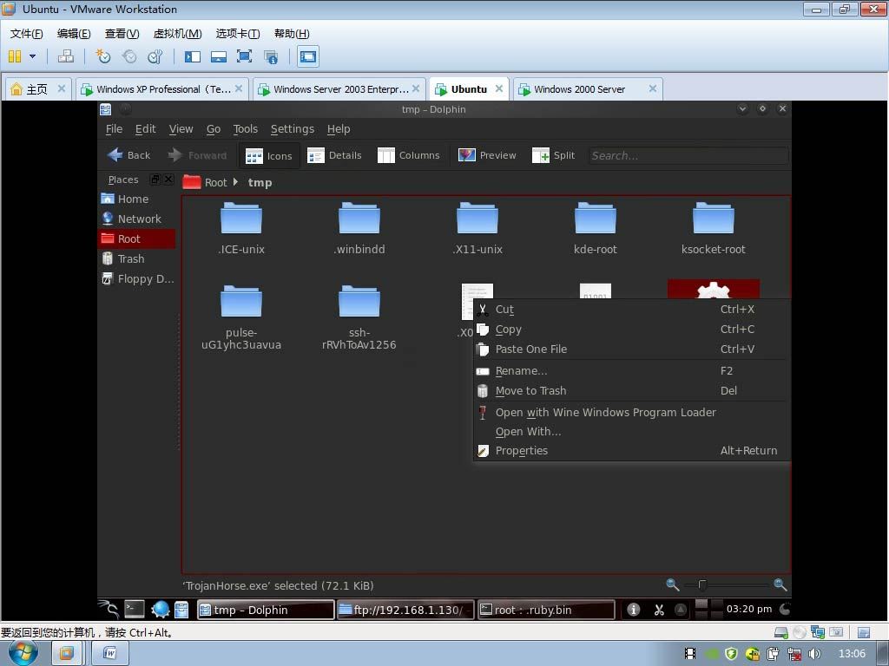Open the VMware 选项卡(T) menu
This screenshot has height=666, width=889.
238,34
